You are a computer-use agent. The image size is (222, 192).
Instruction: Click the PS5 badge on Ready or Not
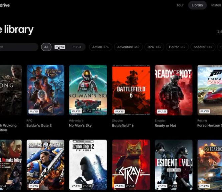point(162,111)
